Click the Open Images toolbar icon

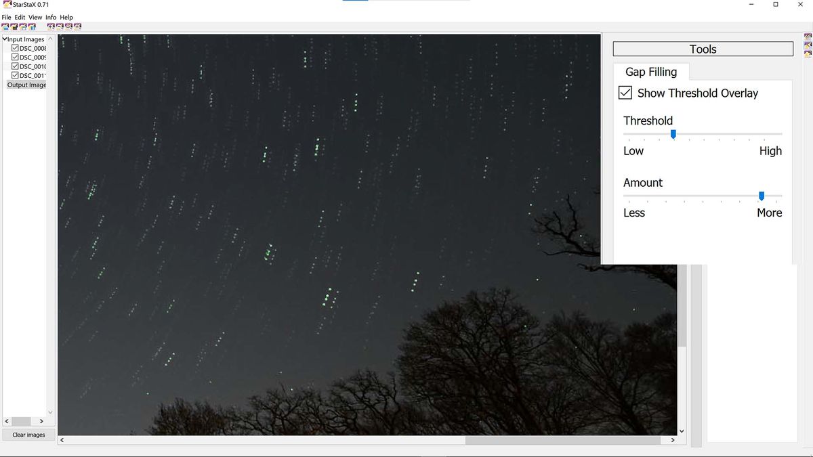5,27
